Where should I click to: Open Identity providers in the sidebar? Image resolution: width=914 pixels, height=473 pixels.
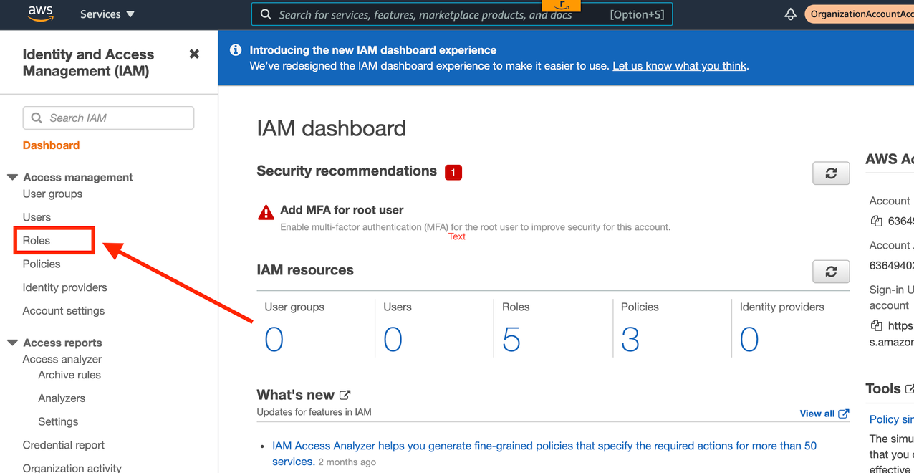click(x=65, y=287)
